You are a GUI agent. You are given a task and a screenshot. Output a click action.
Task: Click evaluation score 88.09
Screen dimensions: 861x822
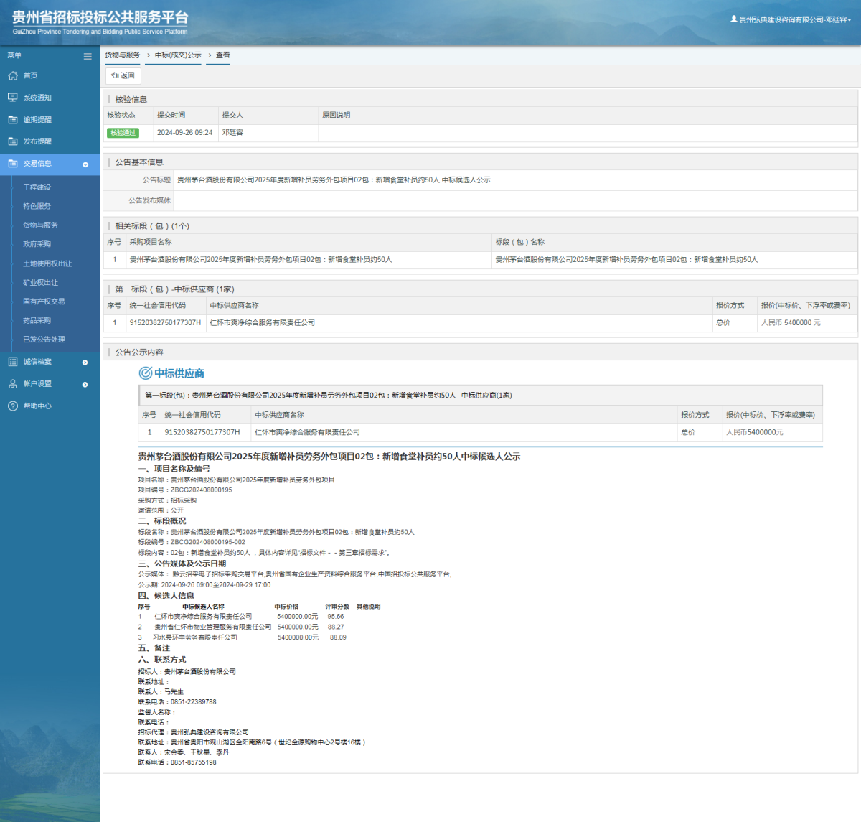coord(338,637)
